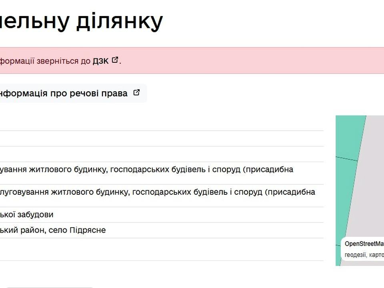Click the pink alert banner background
The image size is (384, 288).
pyautogui.click(x=240, y=61)
